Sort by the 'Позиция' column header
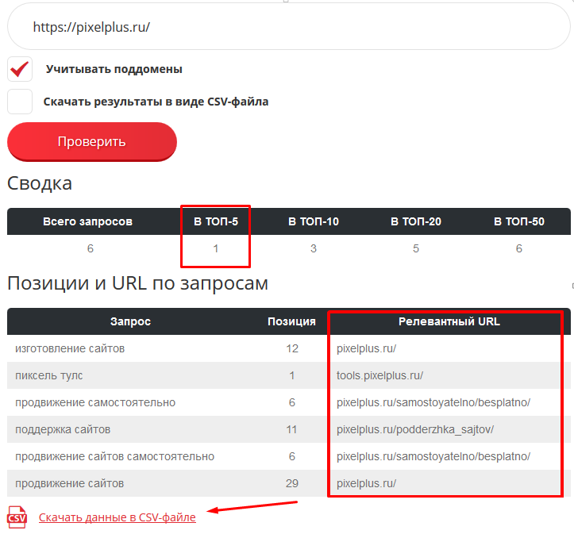Viewport: 574px width, 538px height. click(x=291, y=321)
